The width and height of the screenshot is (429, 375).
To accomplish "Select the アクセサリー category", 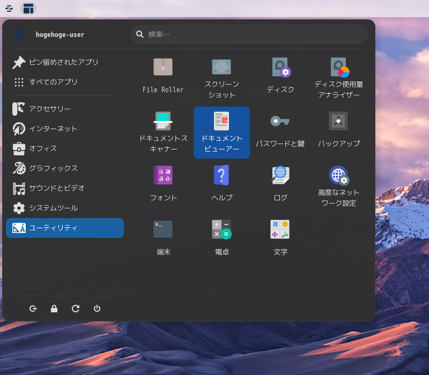I will click(65, 109).
